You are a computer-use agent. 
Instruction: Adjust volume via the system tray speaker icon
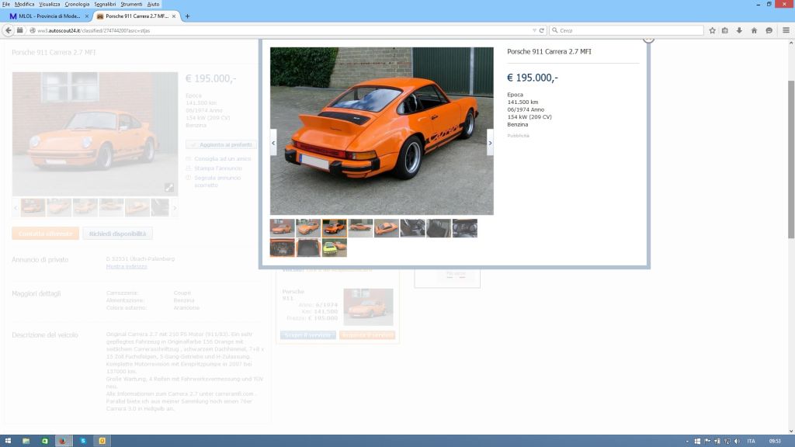point(737,442)
